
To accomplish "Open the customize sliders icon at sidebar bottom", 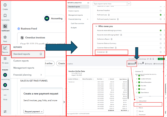I will (x=5, y=111).
